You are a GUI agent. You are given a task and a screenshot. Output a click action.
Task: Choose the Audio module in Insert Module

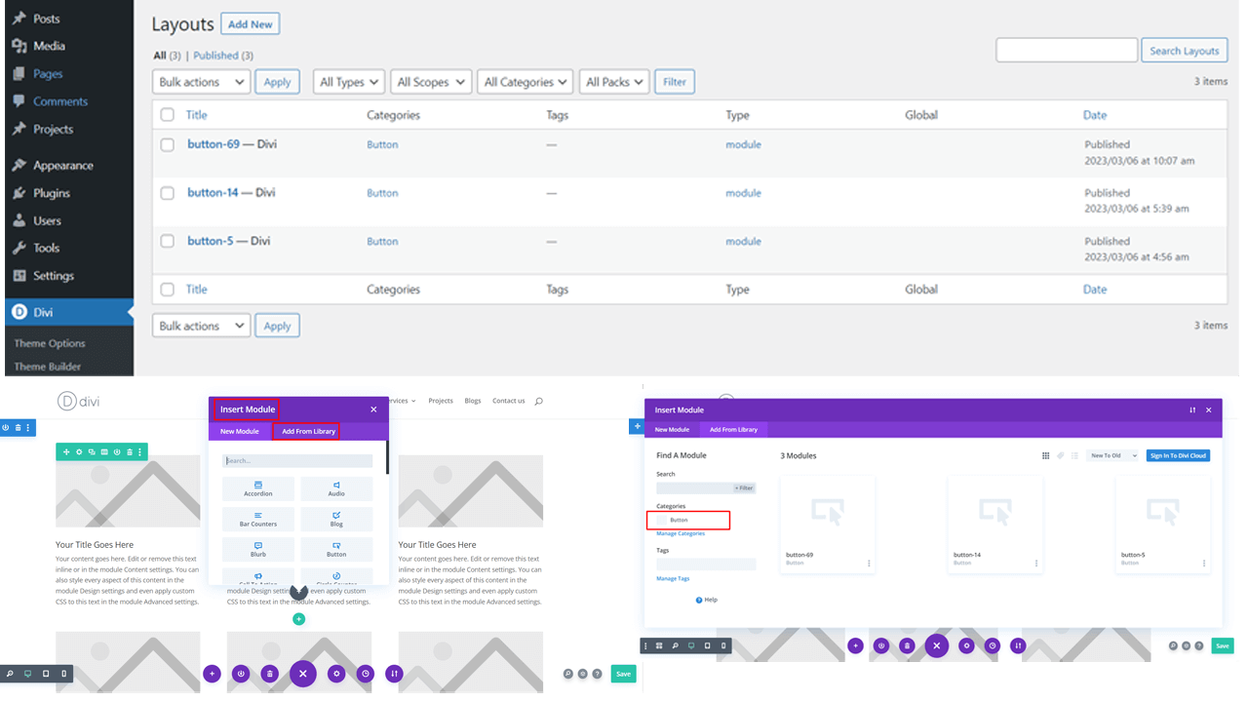[x=336, y=485]
